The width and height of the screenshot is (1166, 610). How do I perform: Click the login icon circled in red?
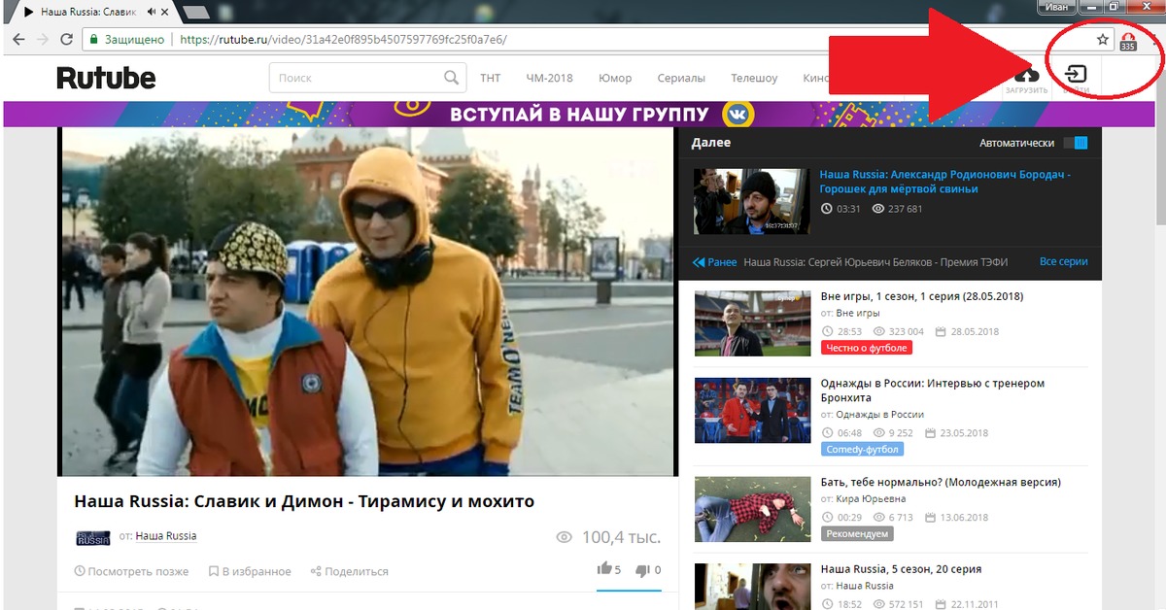(x=1076, y=75)
